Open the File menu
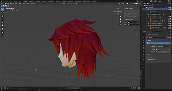Screen dimensions: 172x91 pyautogui.click(x=4, y=1)
